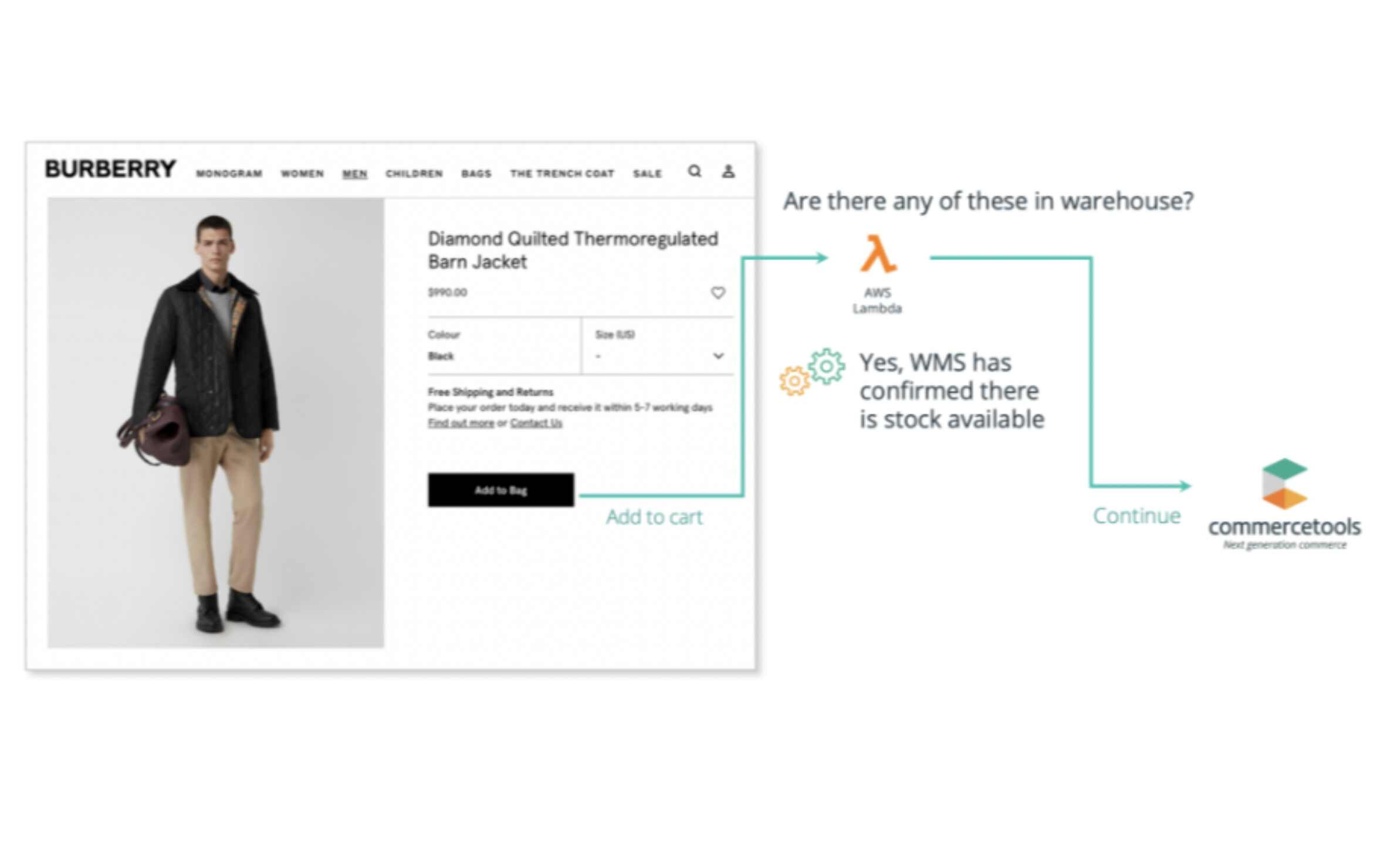Screen dimensions: 1394x841
Task: Open the Monogram menu item
Action: point(229,174)
